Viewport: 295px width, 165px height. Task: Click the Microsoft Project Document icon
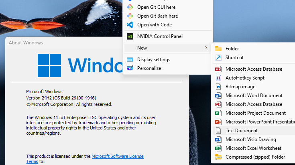[x=218, y=113]
